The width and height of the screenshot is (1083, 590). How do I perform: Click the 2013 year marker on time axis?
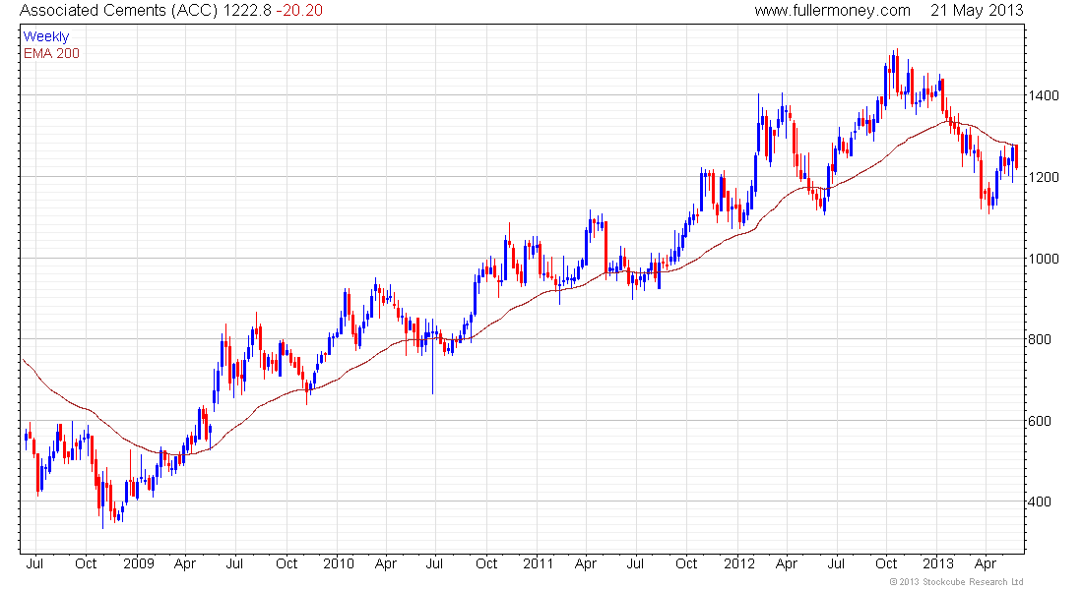(938, 563)
